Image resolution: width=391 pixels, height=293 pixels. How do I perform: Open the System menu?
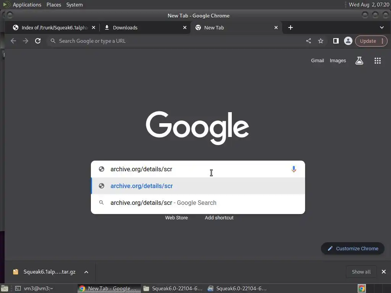point(74,5)
